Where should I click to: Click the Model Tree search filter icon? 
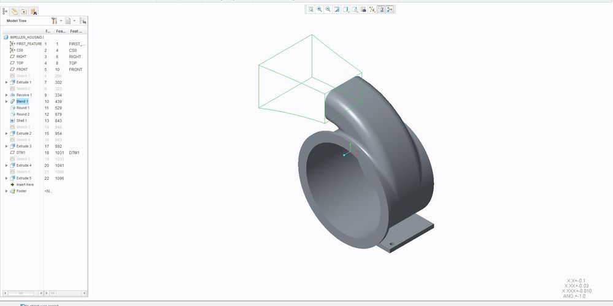point(82,21)
